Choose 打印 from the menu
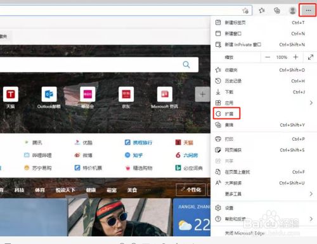Screen dimensions: 317x244 (264, 139)
